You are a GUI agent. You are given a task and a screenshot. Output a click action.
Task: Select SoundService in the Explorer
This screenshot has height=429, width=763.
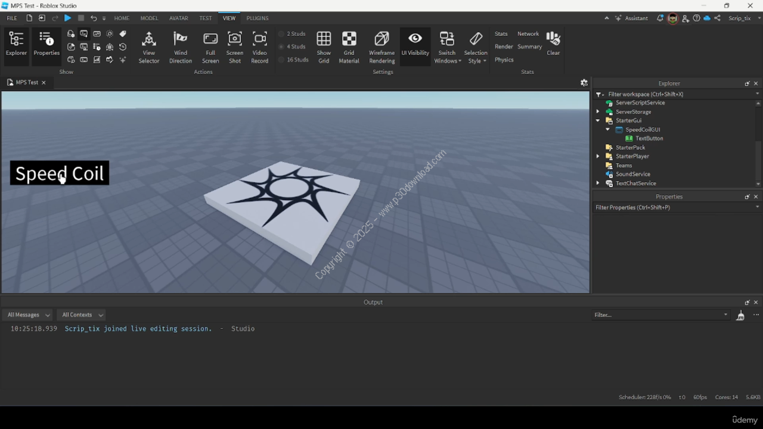pyautogui.click(x=633, y=174)
